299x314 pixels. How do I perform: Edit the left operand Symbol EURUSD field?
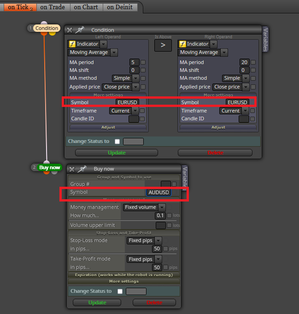click(127, 102)
